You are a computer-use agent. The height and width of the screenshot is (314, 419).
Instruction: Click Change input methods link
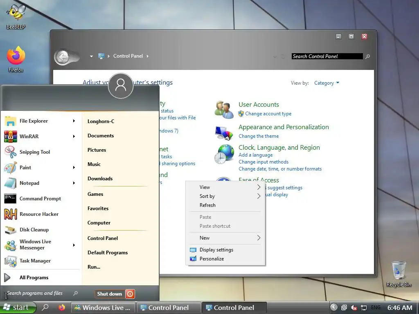click(264, 162)
